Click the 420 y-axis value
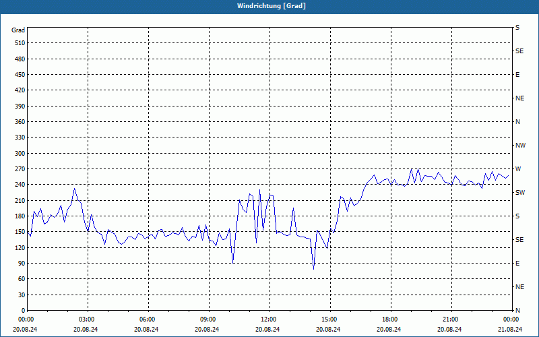Viewport: 539px width, 337px height. [20, 90]
